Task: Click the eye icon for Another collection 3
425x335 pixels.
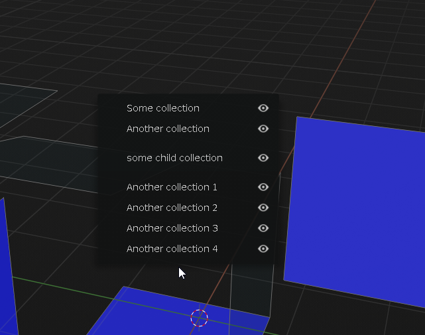Action: (x=263, y=228)
